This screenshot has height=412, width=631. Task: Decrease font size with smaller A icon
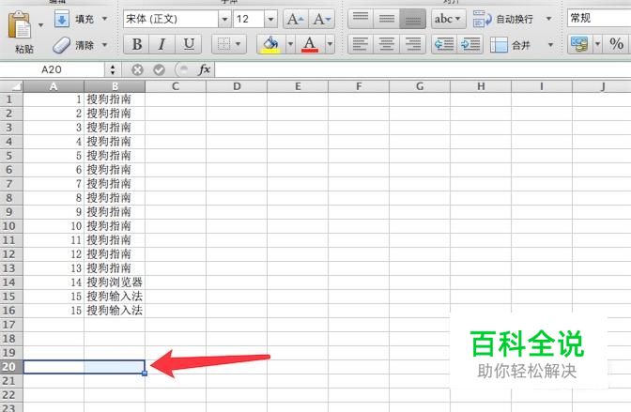[x=322, y=19]
